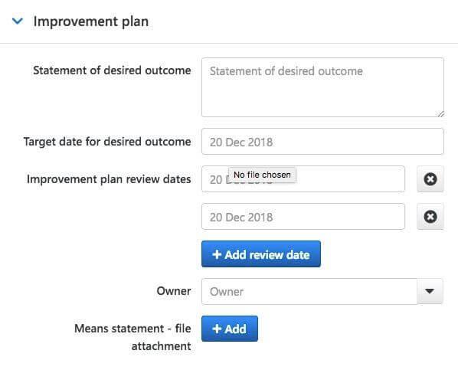The image size is (458, 383).
Task: Remove the second review date entry
Action: [x=430, y=217]
